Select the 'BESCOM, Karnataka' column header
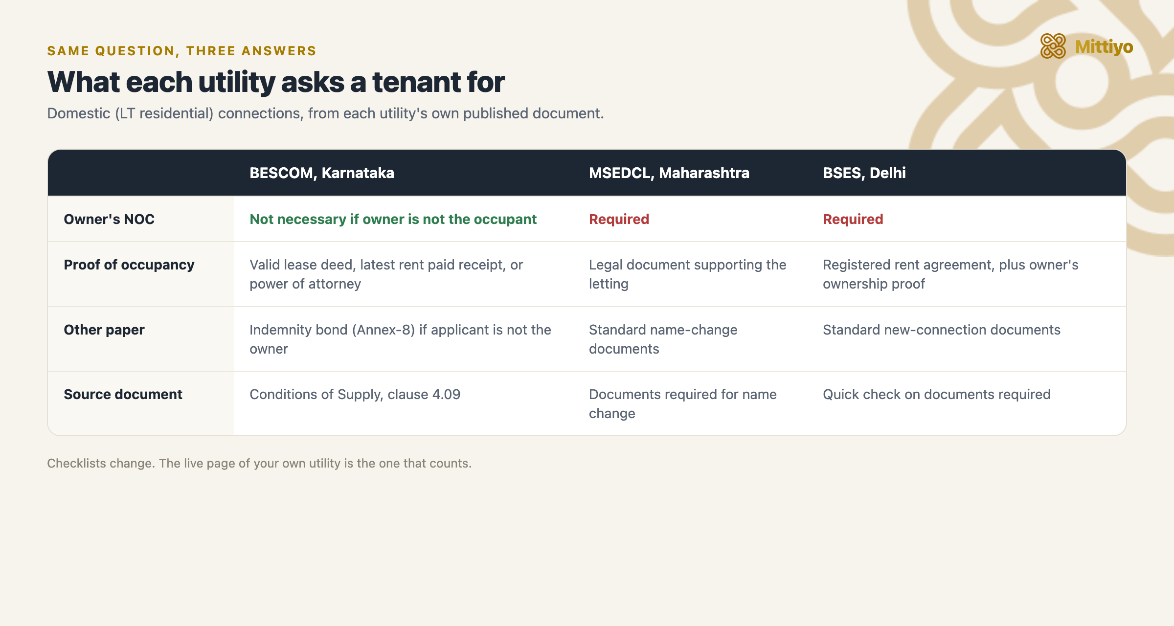Screen dimensions: 1174x626 322,173
